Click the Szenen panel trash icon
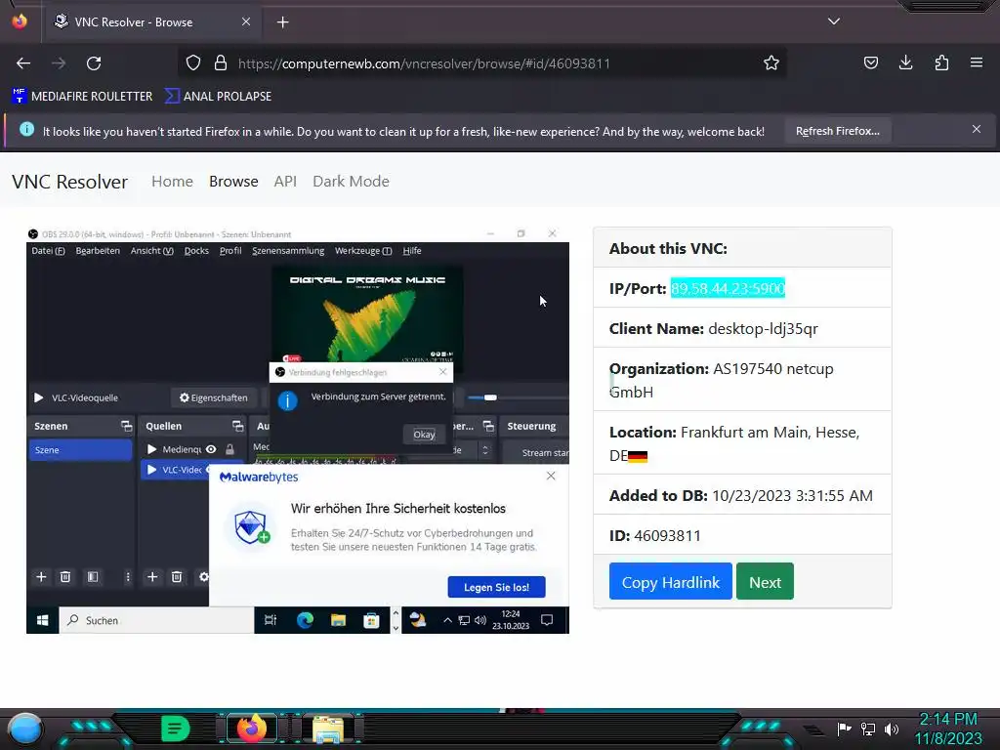1000x750 pixels. point(65,576)
